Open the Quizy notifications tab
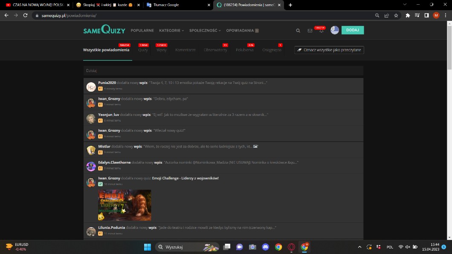This screenshot has width=452, height=254. click(143, 50)
